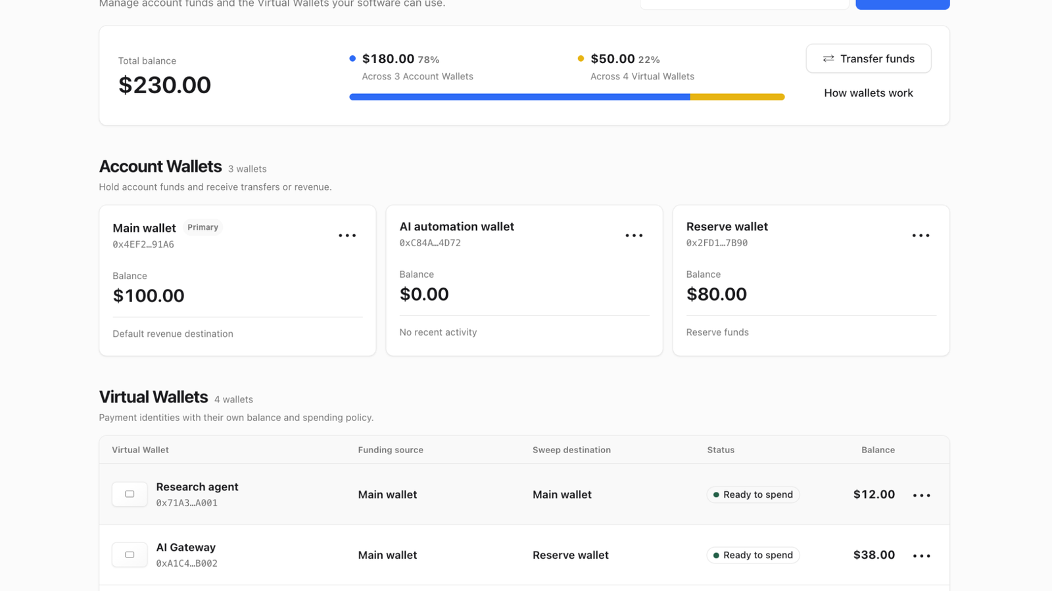Click the address 0x4EF2…91A6
The width and height of the screenshot is (1052, 591).
tap(143, 244)
